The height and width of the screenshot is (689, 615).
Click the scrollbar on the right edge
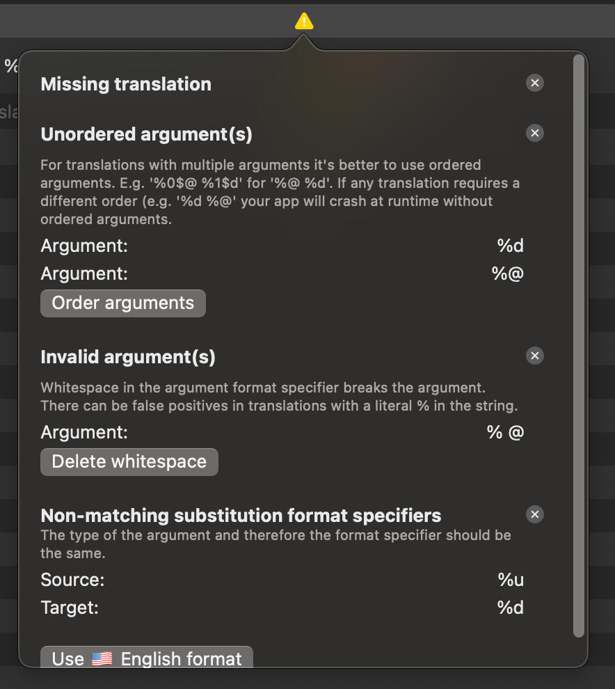point(580,348)
